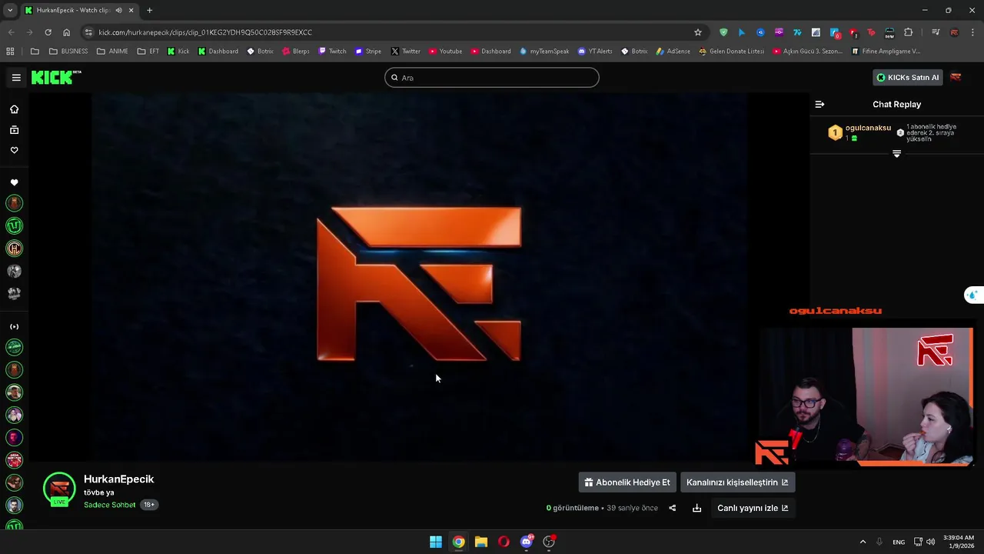Open the ANIME bookmarks folder
This screenshot has width=984, height=554.
pos(112,52)
